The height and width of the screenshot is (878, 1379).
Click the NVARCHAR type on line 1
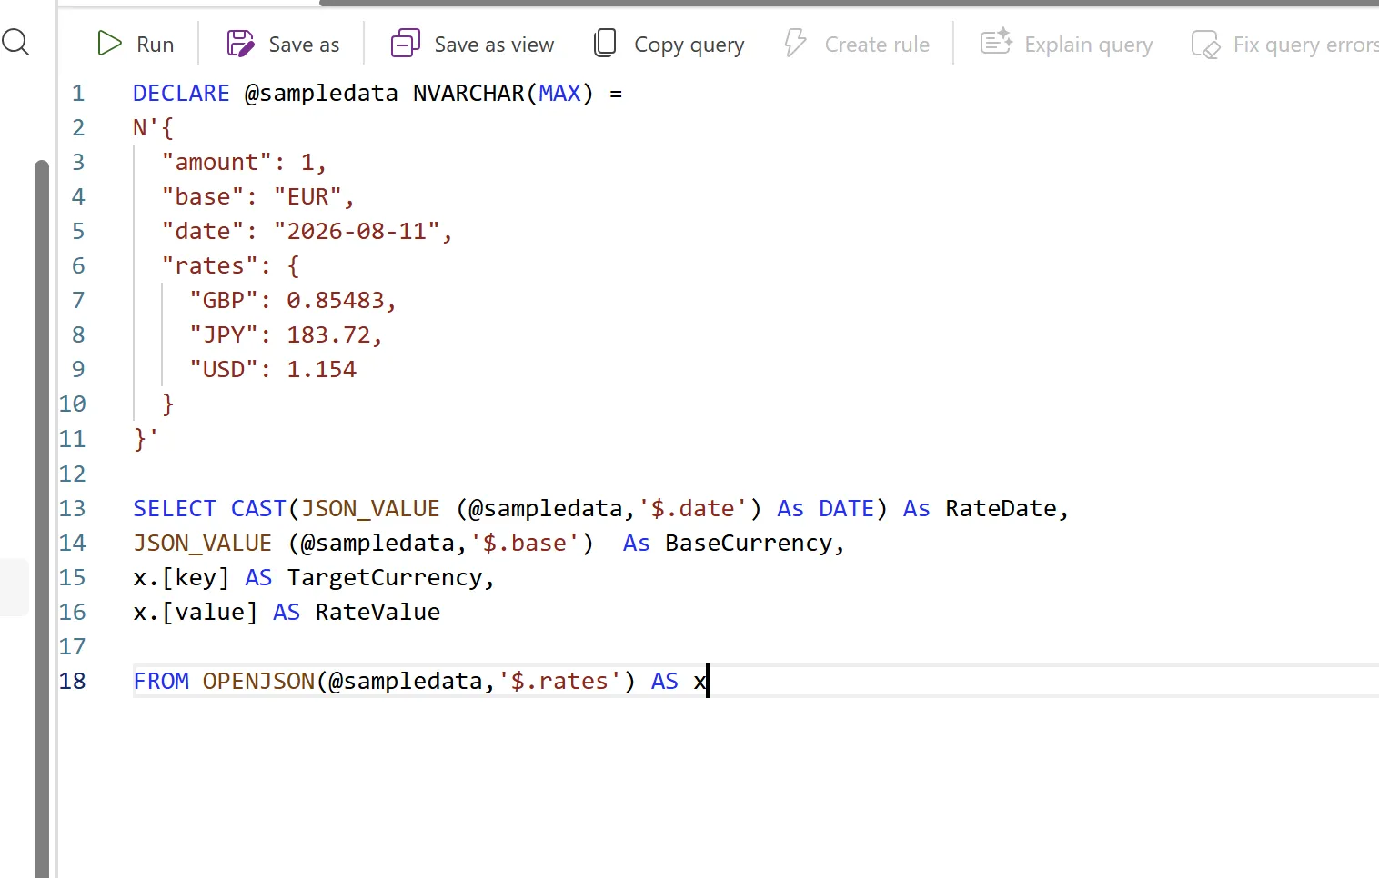pyautogui.click(x=468, y=94)
